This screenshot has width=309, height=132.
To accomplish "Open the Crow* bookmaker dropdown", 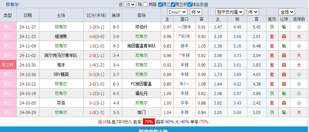I will [177, 12].
